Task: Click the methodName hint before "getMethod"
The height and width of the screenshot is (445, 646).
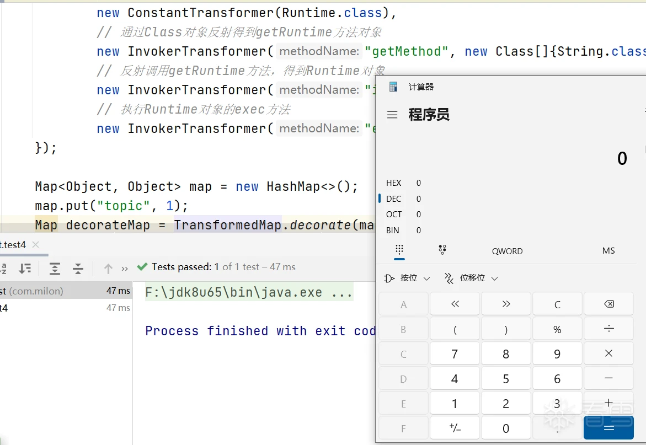Action: click(x=319, y=51)
